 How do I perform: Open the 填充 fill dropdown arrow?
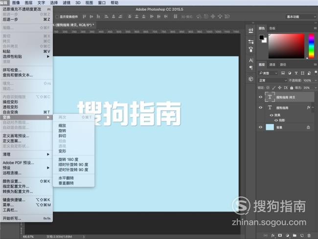pos(316,87)
